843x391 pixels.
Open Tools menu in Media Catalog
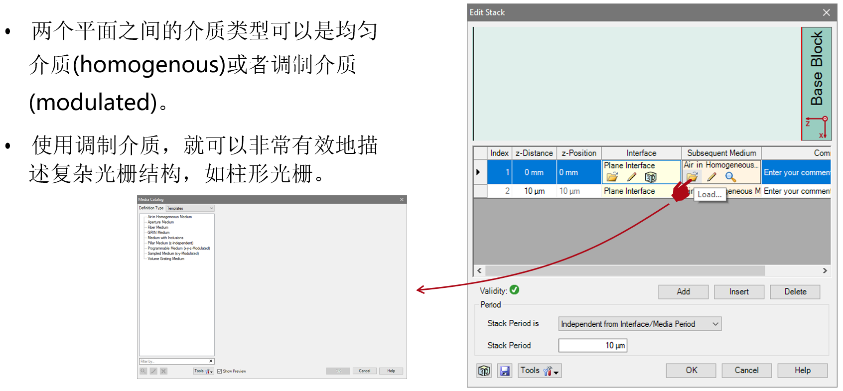click(203, 371)
